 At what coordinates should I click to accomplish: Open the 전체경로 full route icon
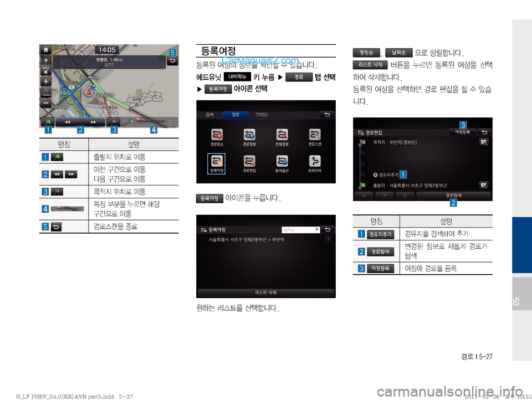(282, 137)
